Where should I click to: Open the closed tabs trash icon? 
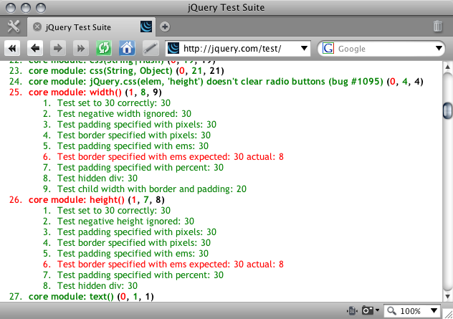(438, 27)
